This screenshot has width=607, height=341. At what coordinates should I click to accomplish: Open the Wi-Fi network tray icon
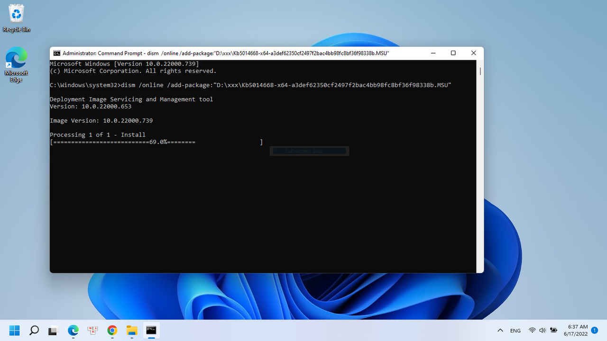click(x=532, y=331)
